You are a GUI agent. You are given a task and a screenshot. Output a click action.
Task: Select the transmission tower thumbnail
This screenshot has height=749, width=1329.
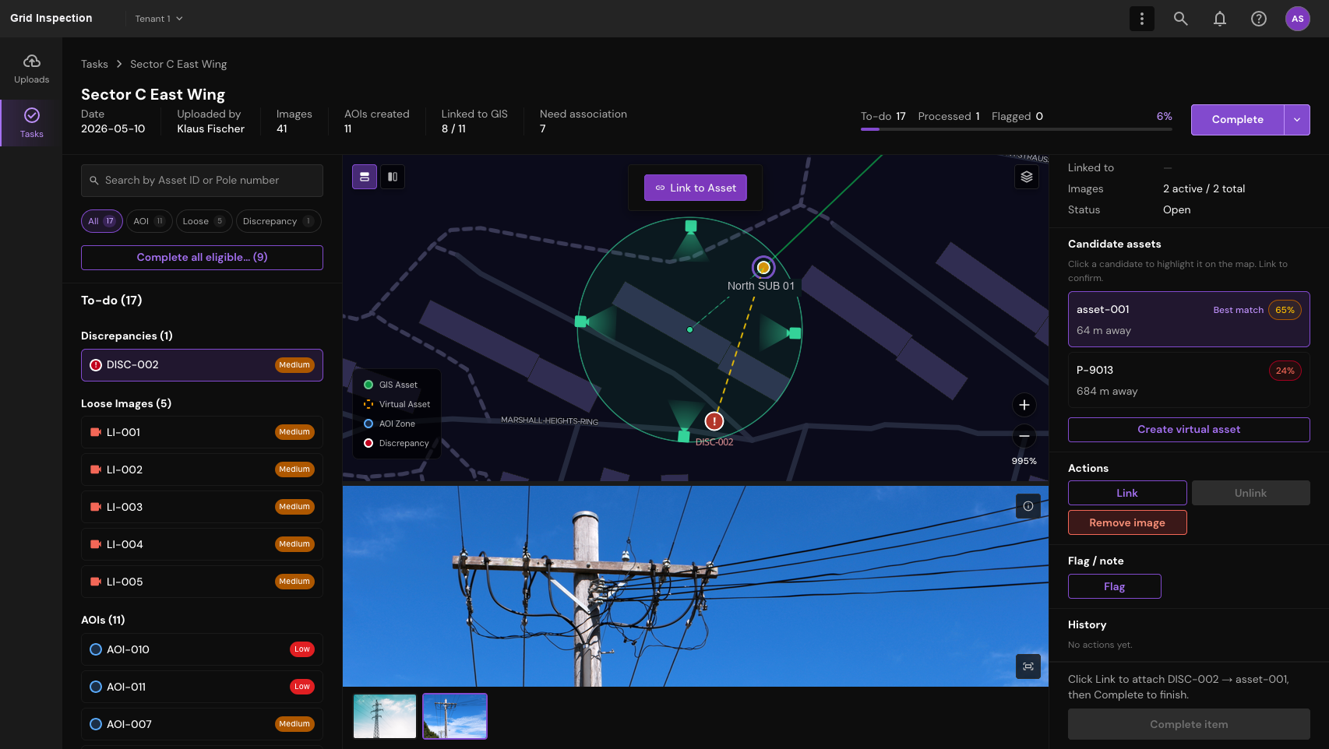point(385,716)
